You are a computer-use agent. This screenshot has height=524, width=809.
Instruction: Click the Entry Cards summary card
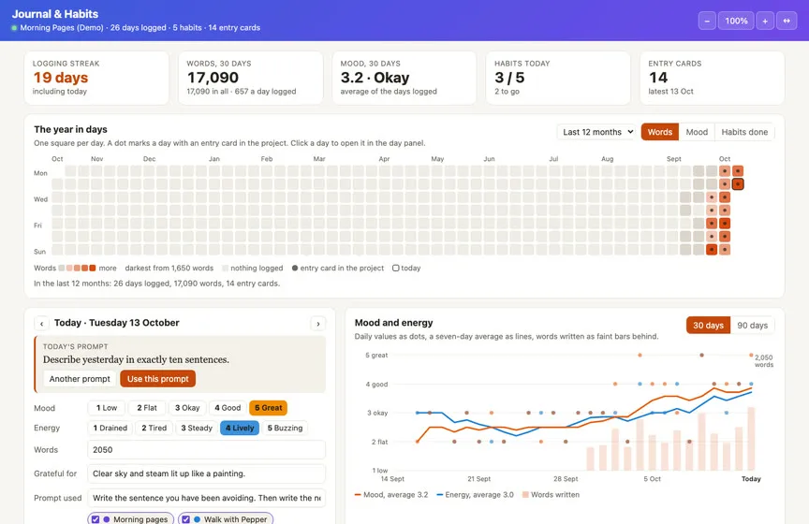click(x=712, y=78)
